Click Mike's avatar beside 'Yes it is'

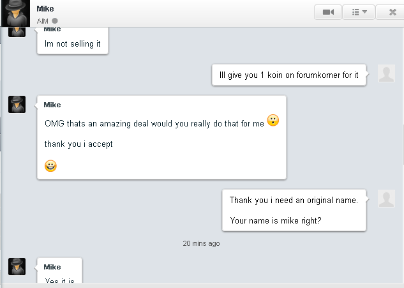coord(17,266)
